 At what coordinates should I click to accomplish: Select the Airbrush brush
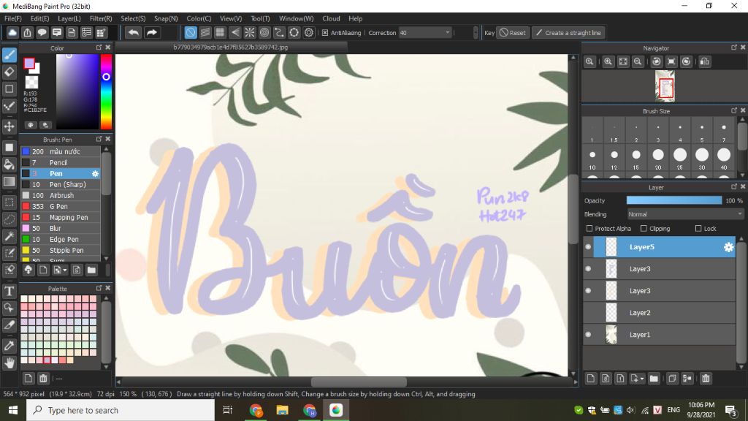(x=60, y=195)
